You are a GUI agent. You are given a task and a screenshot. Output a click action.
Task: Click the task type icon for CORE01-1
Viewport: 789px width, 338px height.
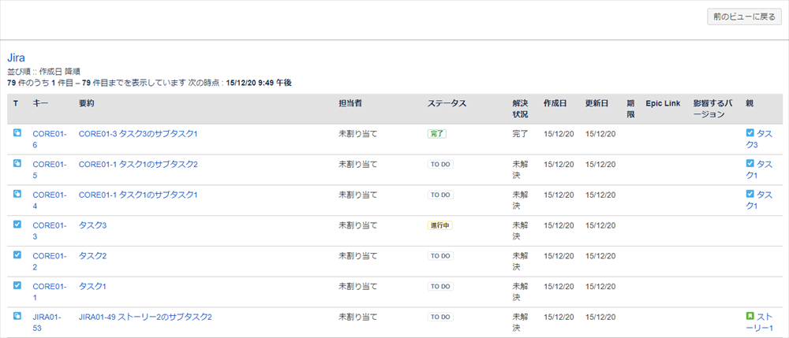17,285
